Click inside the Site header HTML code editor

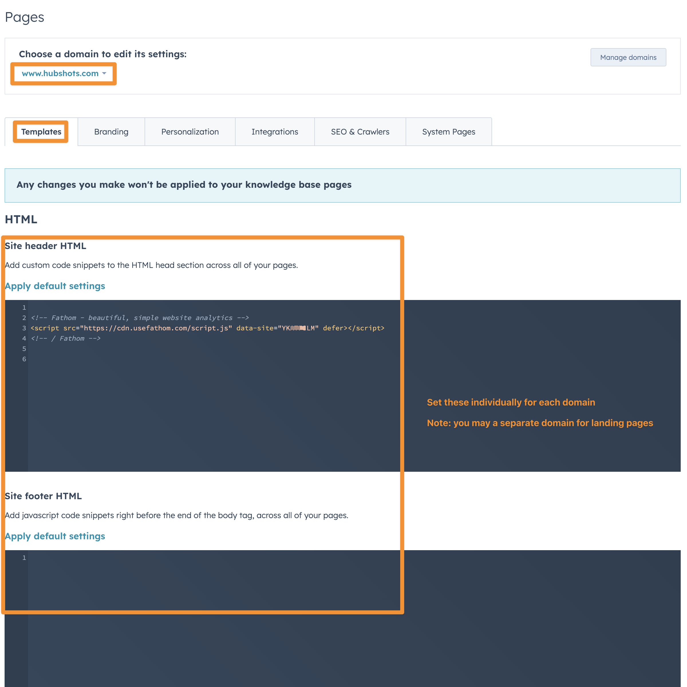click(x=213, y=409)
